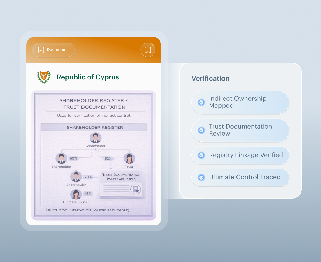This screenshot has height=262, width=321.
Task: Click the Document pill button
Action: (x=53, y=50)
